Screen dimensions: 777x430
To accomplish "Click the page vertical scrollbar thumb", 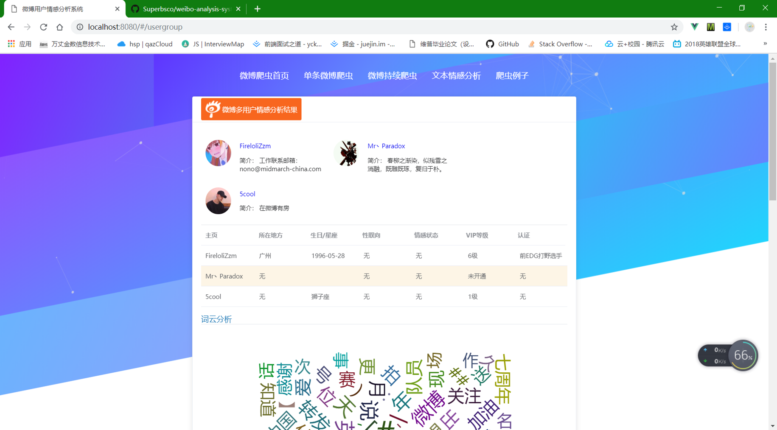I will click(x=772, y=131).
